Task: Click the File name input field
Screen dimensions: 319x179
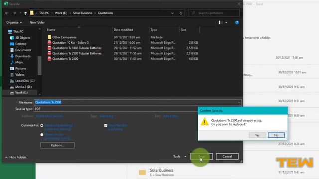Action: tap(135, 102)
